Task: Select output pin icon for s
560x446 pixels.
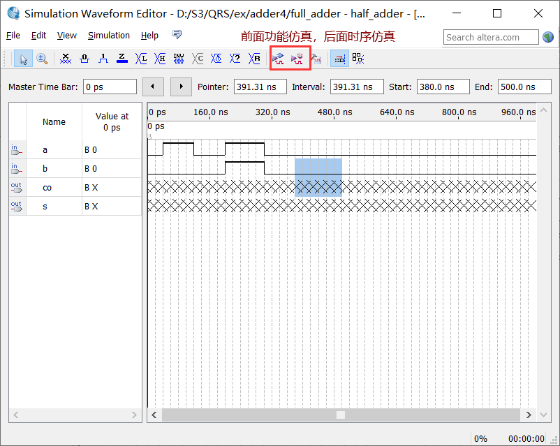Action: coord(17,206)
